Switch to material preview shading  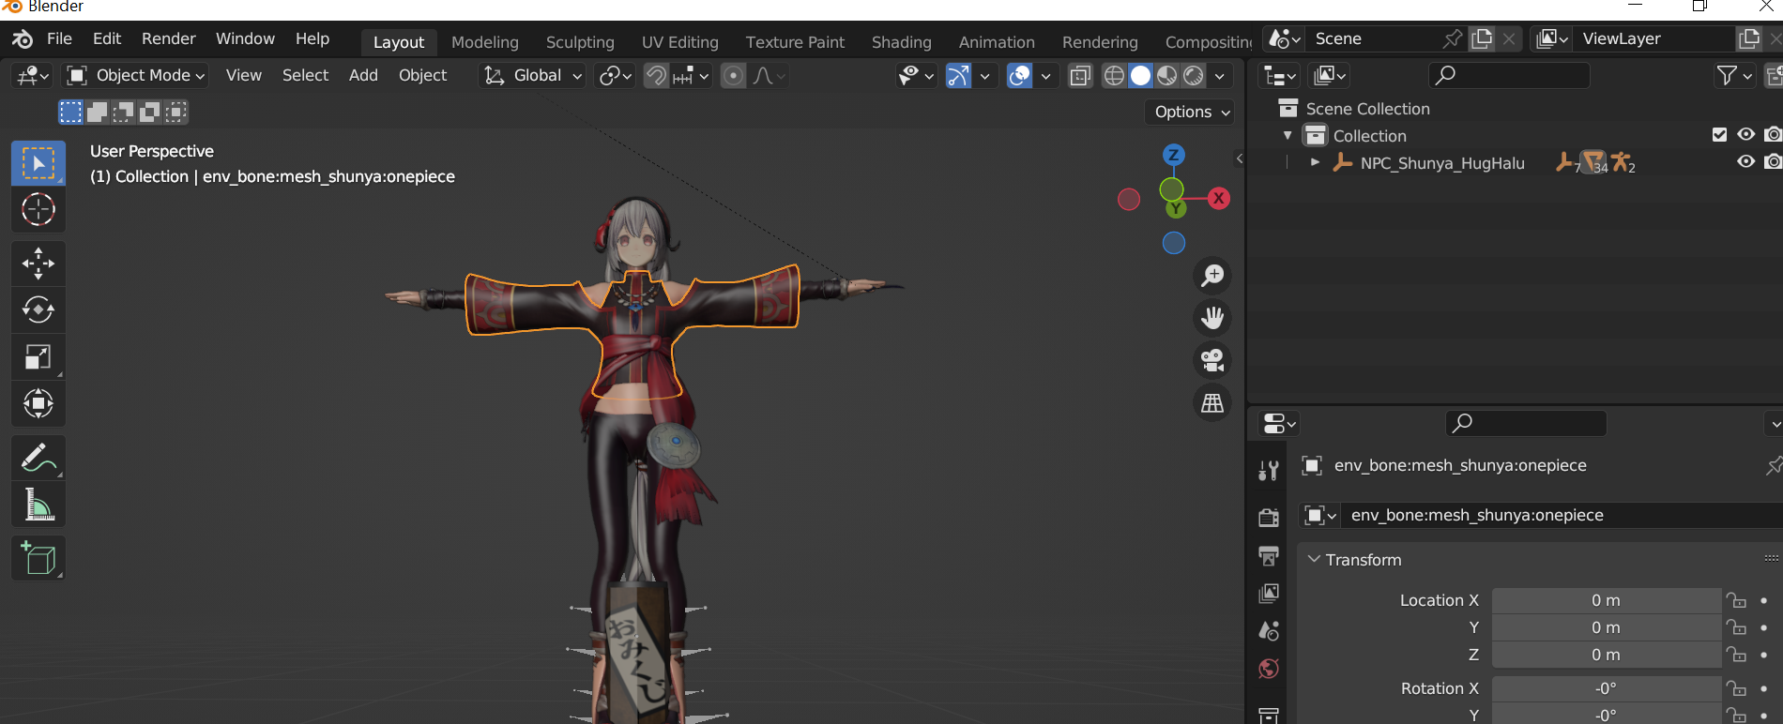pos(1166,75)
